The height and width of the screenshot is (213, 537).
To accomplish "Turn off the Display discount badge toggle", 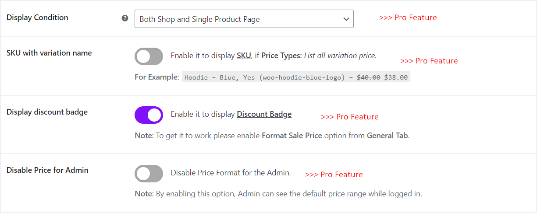I will click(x=149, y=115).
